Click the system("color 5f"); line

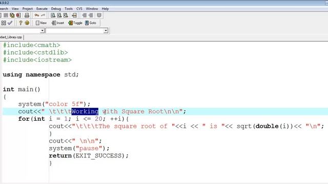coord(54,104)
